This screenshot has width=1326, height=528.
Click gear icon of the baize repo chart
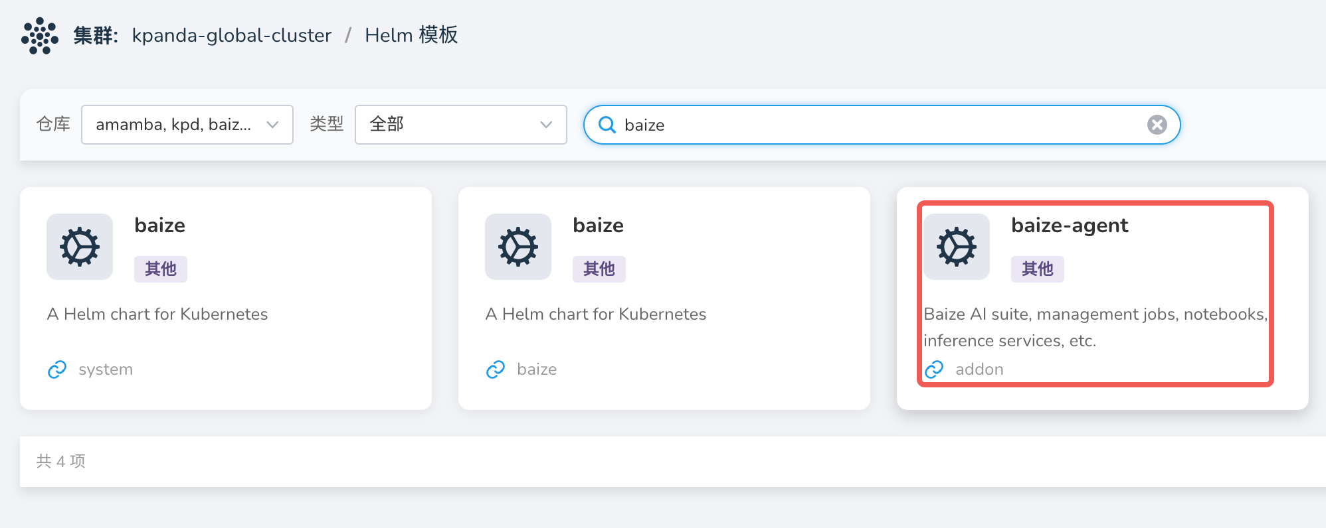click(x=518, y=247)
